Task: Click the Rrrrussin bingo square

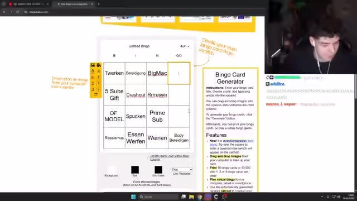Action: [x=157, y=95]
